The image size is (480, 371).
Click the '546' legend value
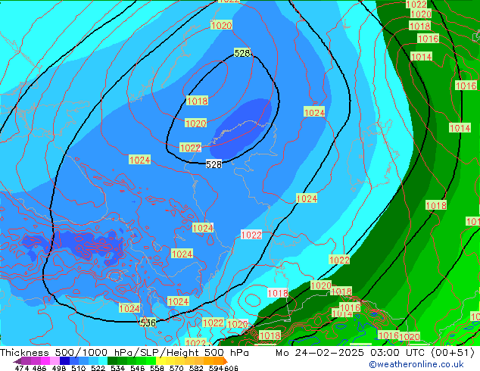[x=138, y=368]
